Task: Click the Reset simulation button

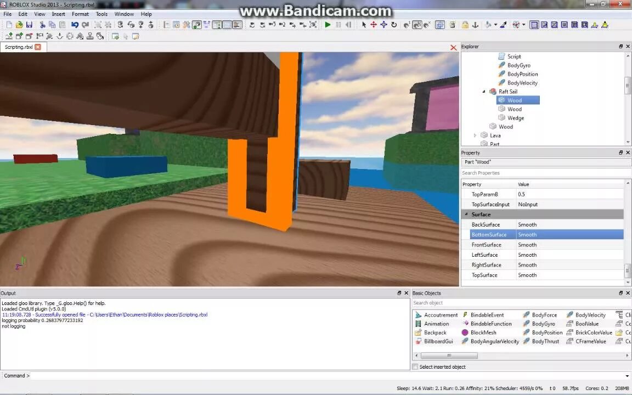Action: [348, 25]
